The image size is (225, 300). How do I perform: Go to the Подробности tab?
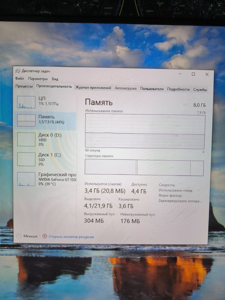tap(178, 89)
